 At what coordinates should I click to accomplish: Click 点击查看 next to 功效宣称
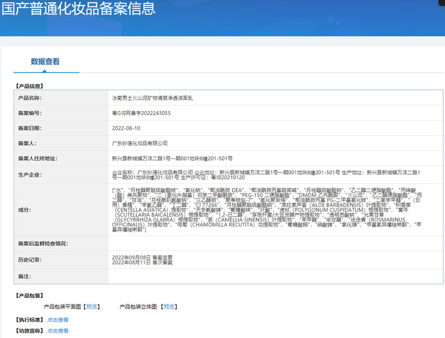tap(58, 331)
